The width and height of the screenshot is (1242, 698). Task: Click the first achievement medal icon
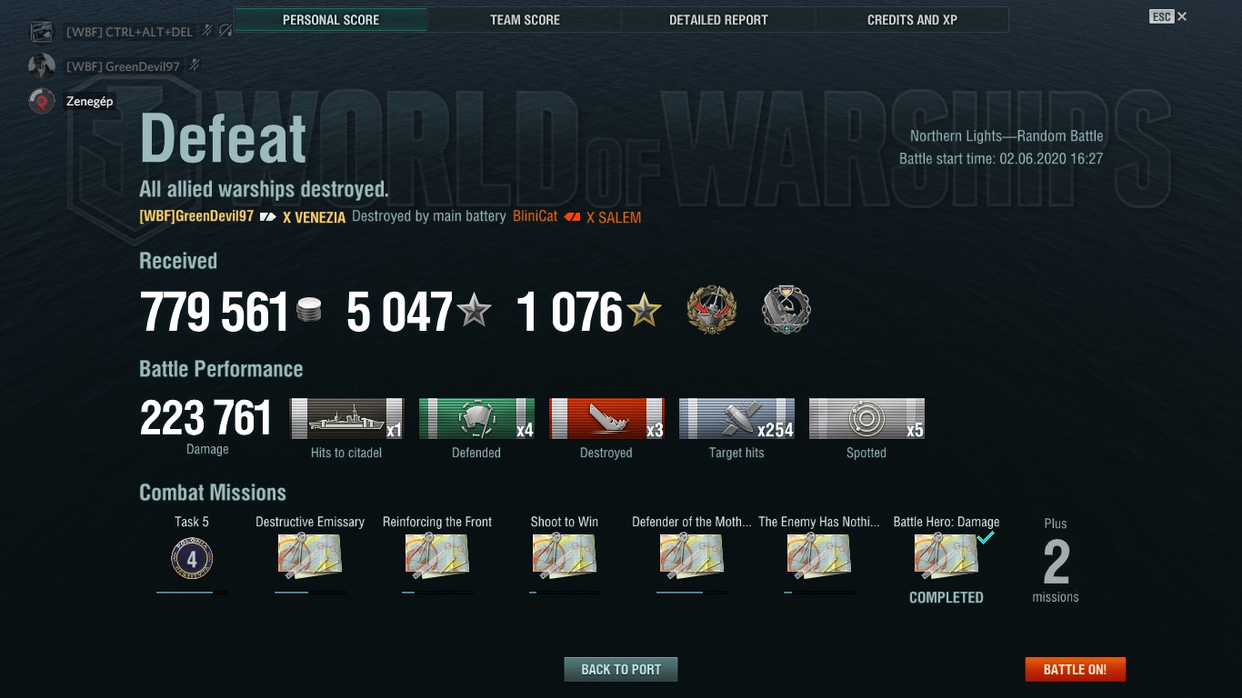coord(711,310)
